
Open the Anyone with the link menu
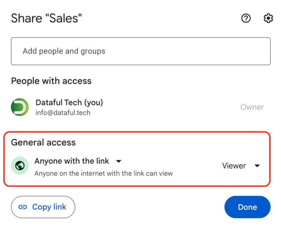click(72, 161)
